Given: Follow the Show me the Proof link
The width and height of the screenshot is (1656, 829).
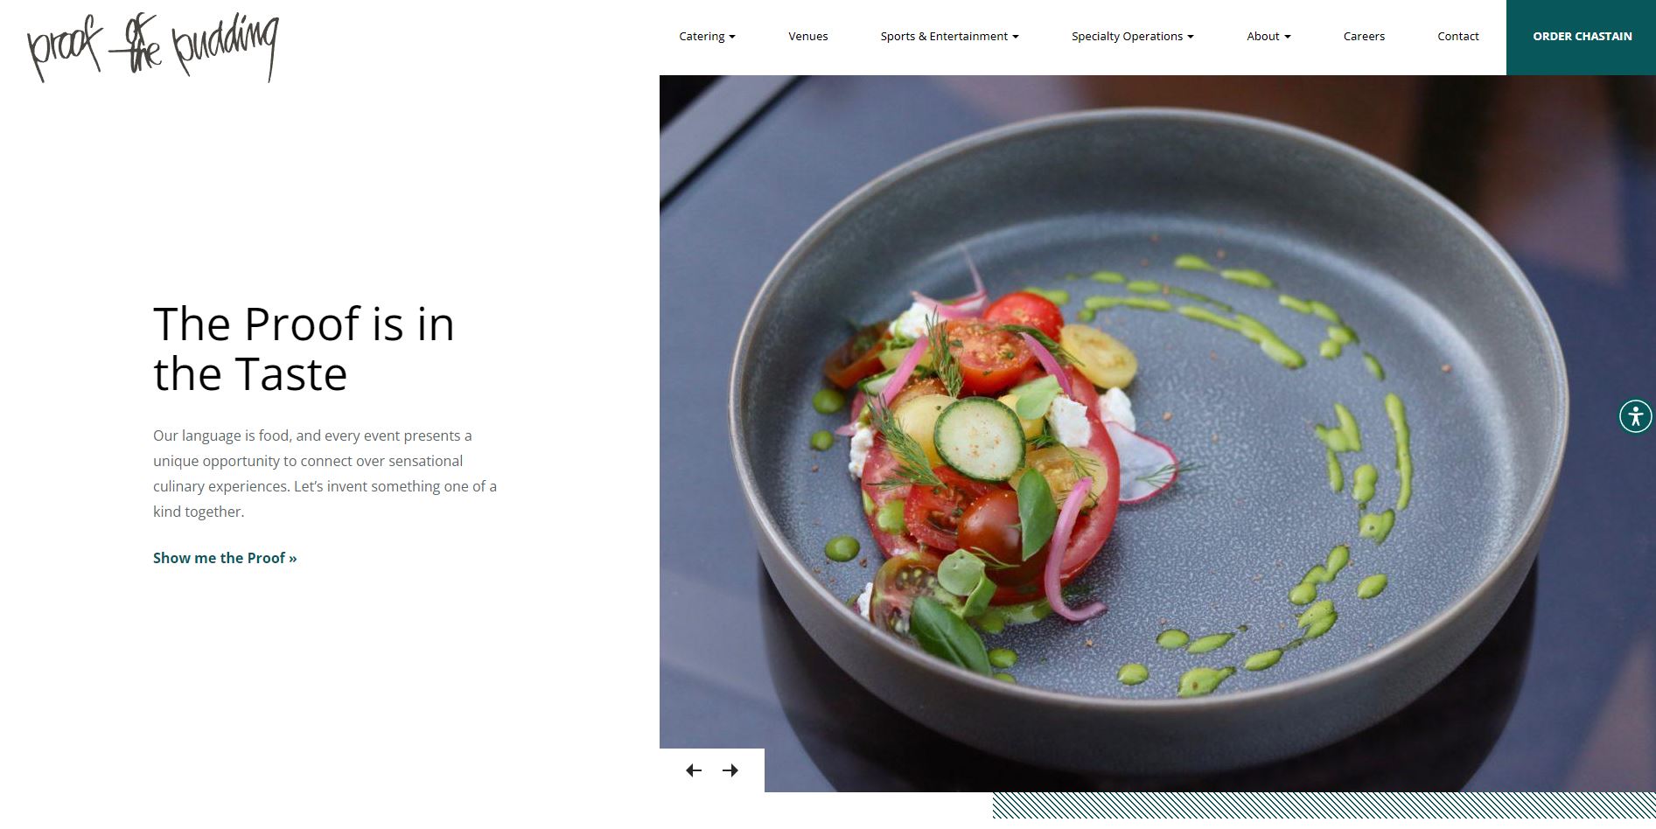Looking at the screenshot, I should [225, 558].
